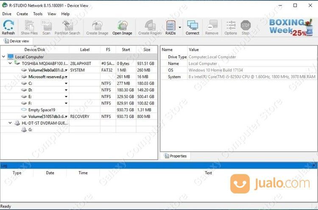Select the '931.51 GB' size cell
The image size is (318, 210).
(x=145, y=64)
